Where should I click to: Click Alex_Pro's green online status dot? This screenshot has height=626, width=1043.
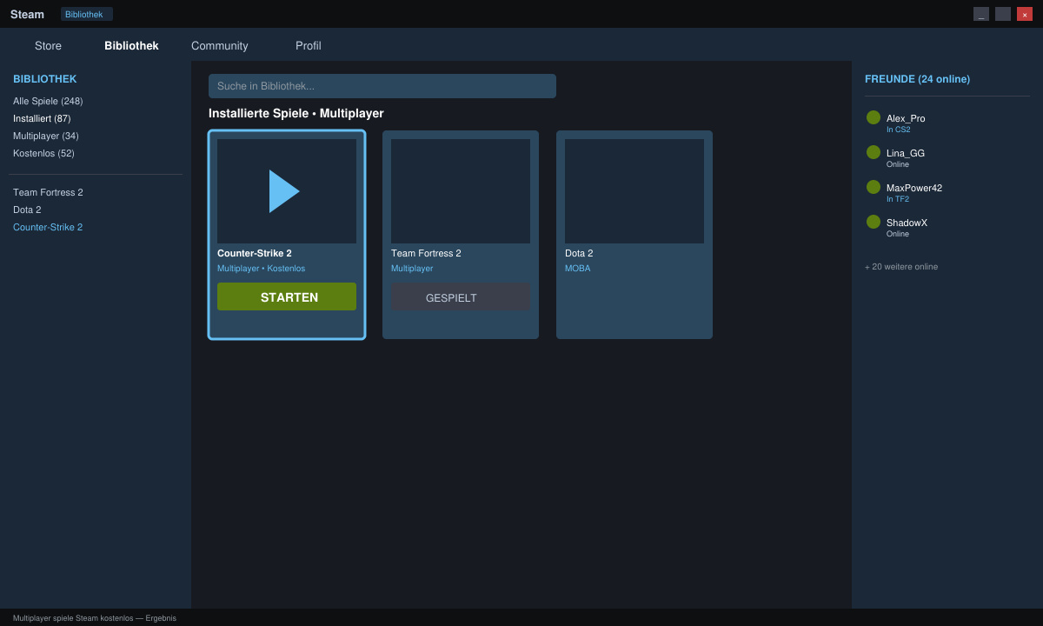click(874, 117)
